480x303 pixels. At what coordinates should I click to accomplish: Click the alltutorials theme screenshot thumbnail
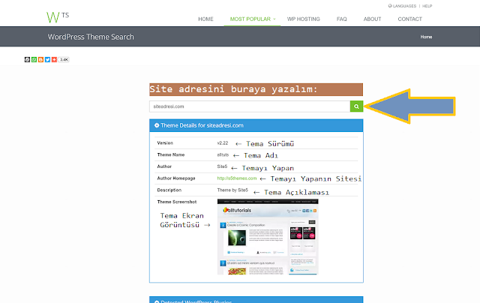[x=268, y=236]
